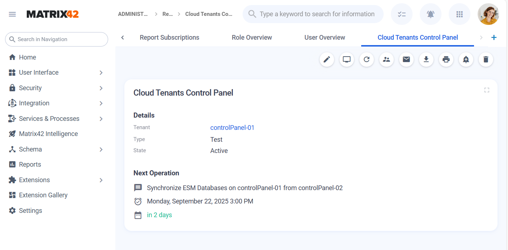Expand the card to fullscreen
The image size is (508, 250).
[x=487, y=90]
